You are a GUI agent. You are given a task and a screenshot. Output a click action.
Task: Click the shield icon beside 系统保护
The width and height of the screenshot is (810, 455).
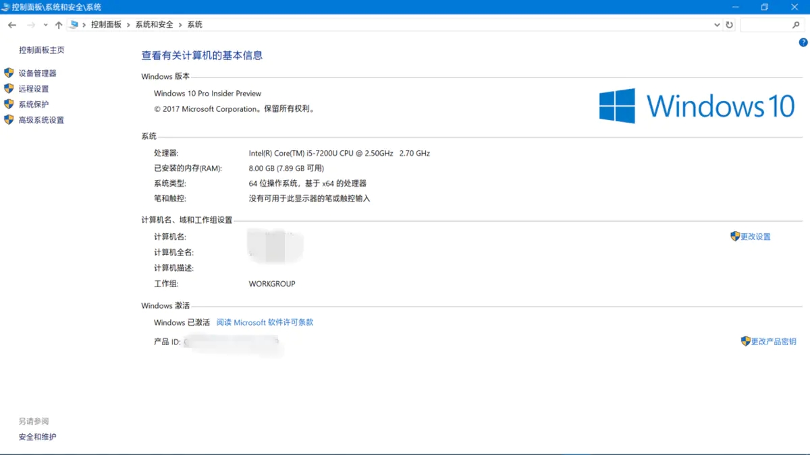(x=9, y=104)
